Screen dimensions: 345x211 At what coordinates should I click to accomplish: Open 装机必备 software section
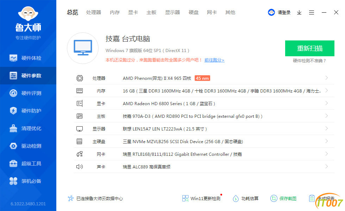click(28, 181)
